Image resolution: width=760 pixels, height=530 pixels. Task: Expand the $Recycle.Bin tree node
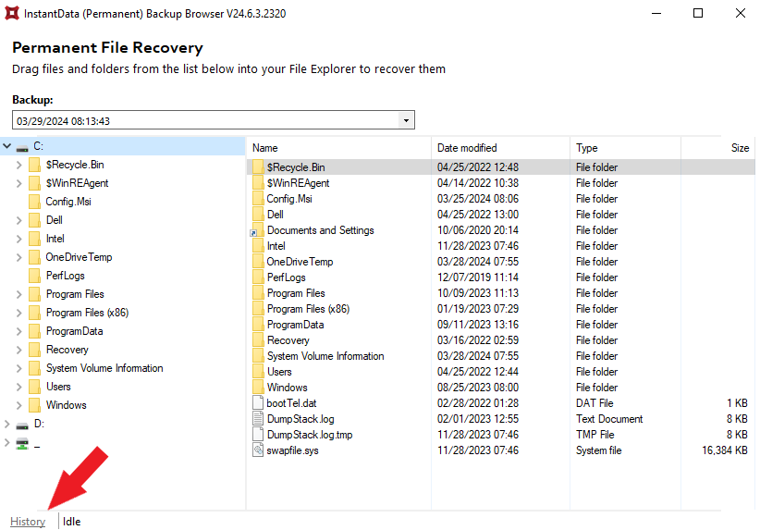pyautogui.click(x=18, y=165)
